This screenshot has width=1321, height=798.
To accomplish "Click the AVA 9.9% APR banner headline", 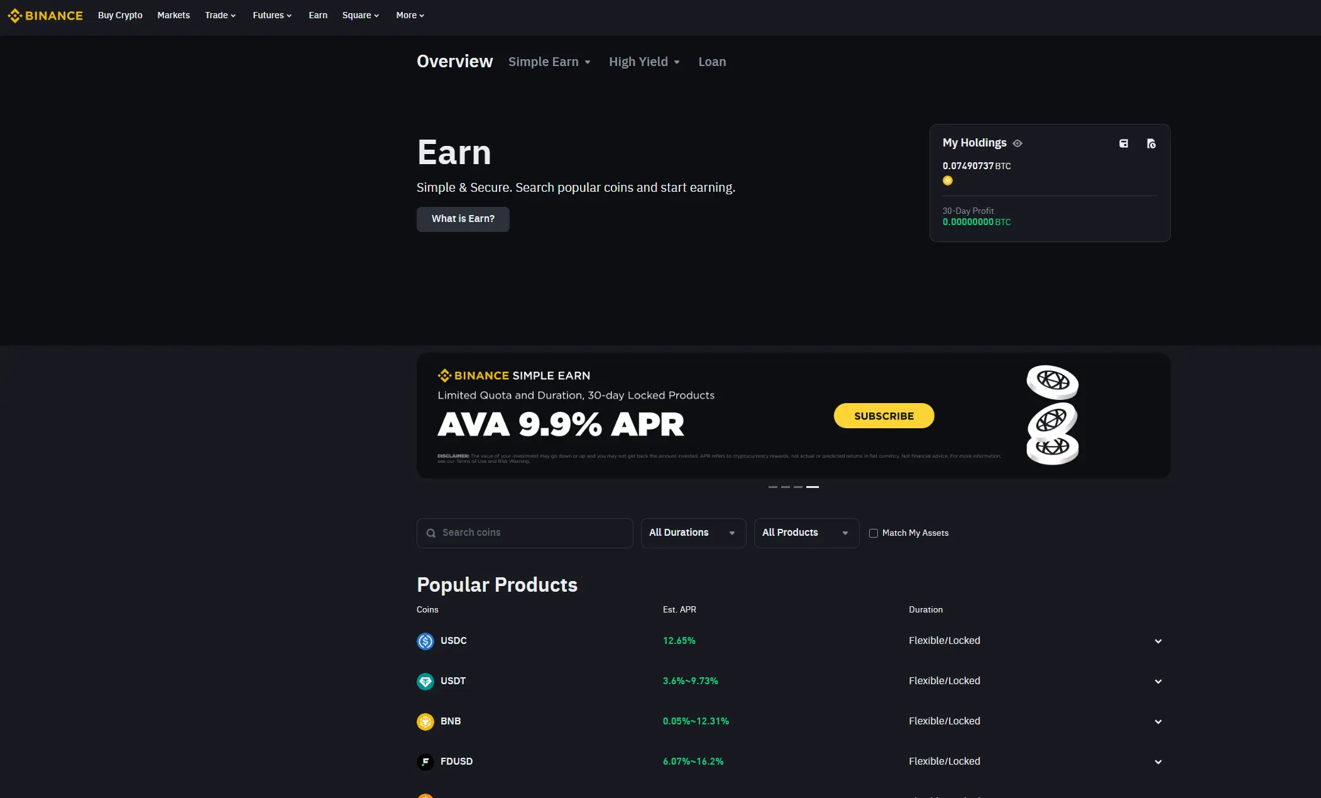I will click(x=561, y=424).
